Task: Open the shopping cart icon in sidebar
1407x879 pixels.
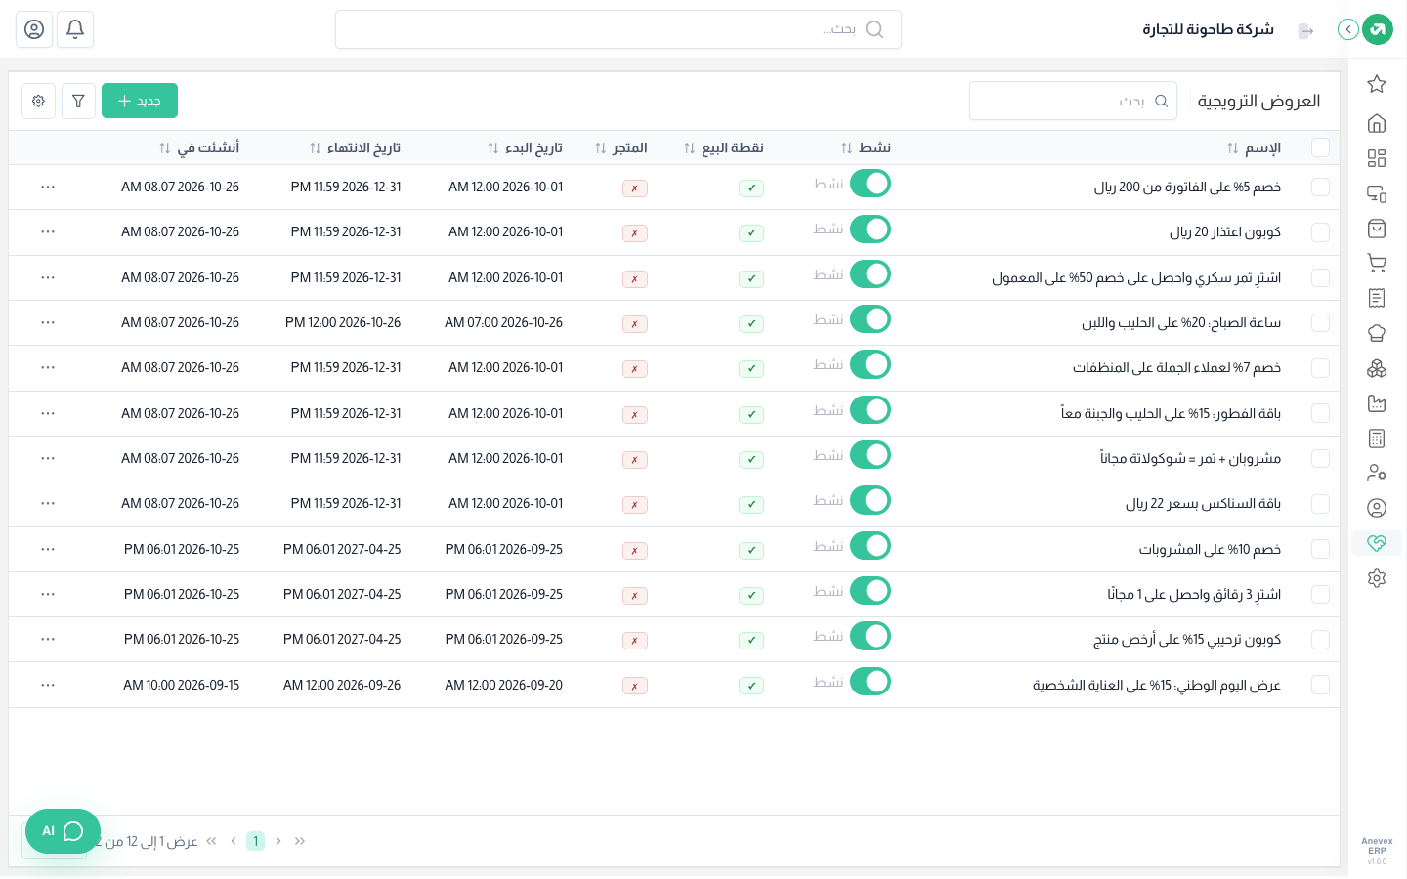Action: point(1377,263)
